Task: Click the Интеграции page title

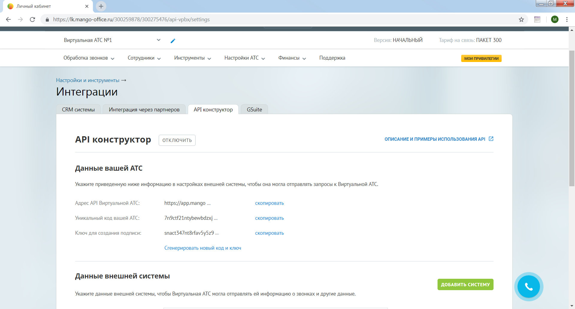Action: coord(87,92)
